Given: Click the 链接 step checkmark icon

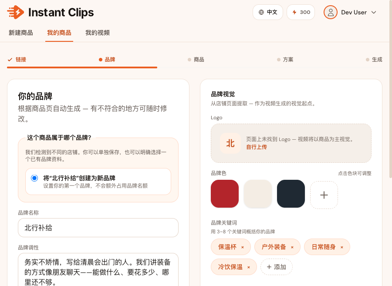Looking at the screenshot, I should coord(10,60).
